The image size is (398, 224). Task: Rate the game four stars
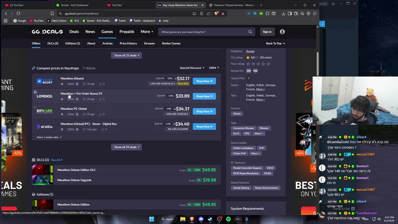point(263,64)
